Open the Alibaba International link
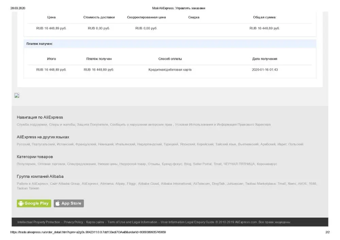The width and height of the screenshot is (340, 240). (x=176, y=184)
